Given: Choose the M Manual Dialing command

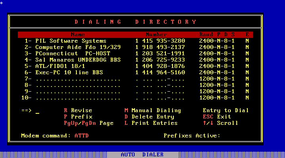Looking at the screenshot, I should coord(153,111).
